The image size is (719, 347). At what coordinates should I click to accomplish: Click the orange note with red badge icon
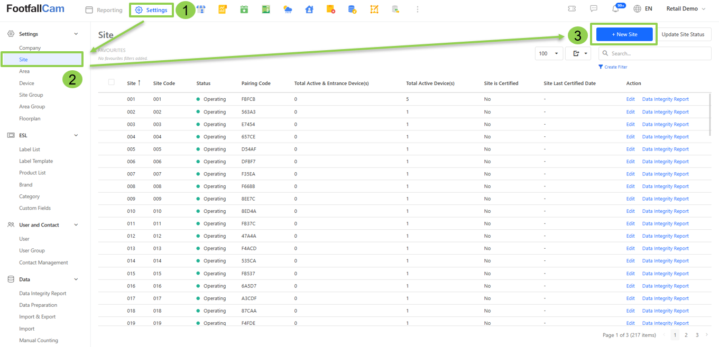[331, 10]
